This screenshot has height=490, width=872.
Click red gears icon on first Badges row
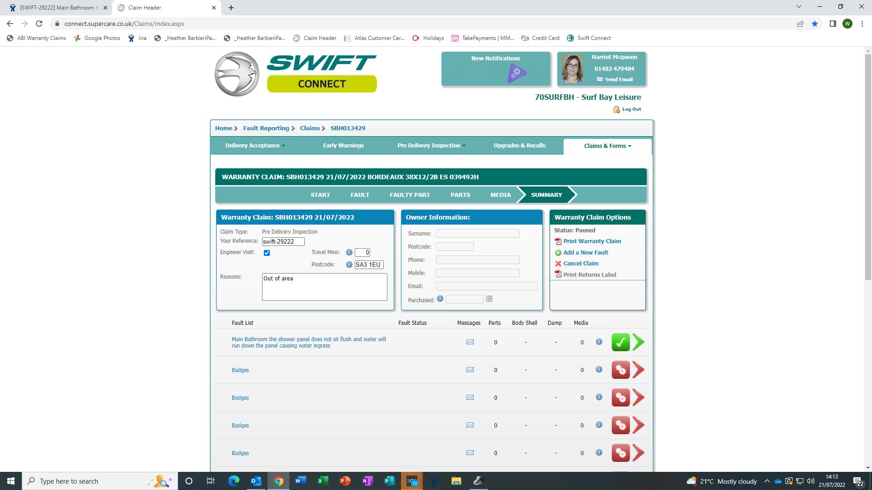click(620, 370)
